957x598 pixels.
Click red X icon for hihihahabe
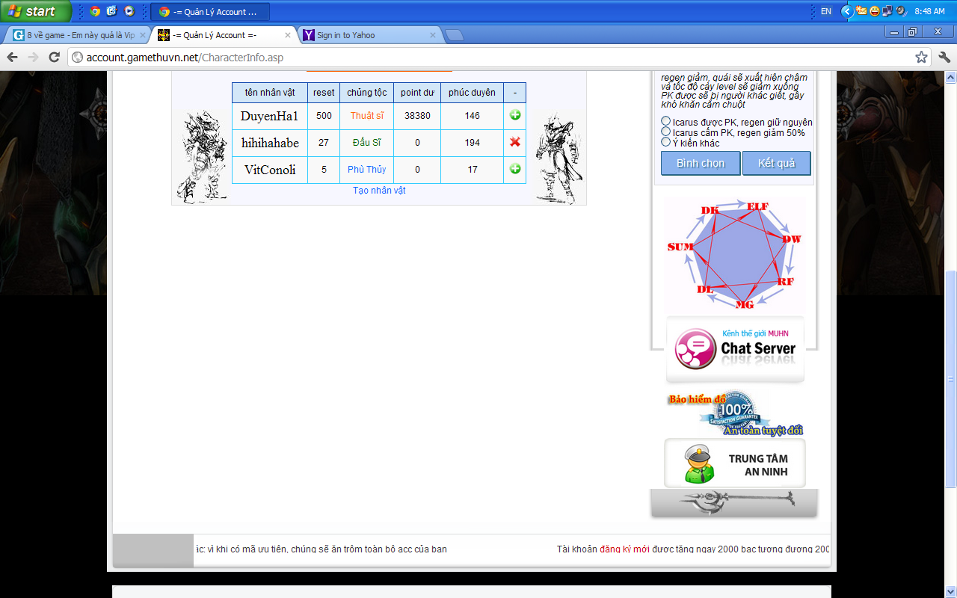pos(515,143)
